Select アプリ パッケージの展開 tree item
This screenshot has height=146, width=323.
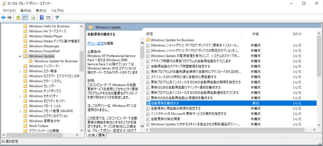44,131
